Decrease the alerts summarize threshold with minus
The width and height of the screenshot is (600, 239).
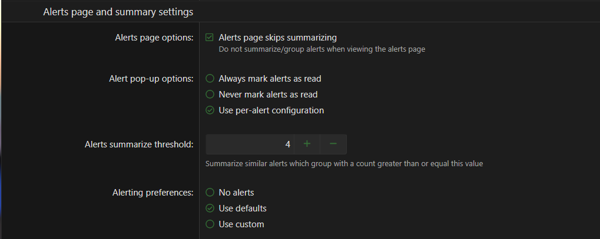[333, 144]
